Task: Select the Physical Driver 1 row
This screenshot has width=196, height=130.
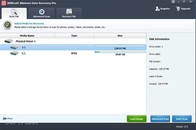Action: pyautogui.click(x=73, y=41)
